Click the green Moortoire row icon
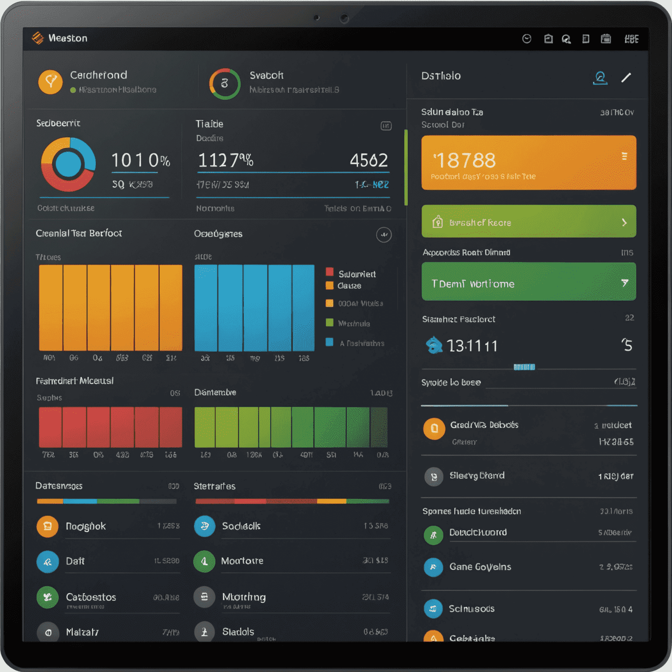 coord(204,561)
